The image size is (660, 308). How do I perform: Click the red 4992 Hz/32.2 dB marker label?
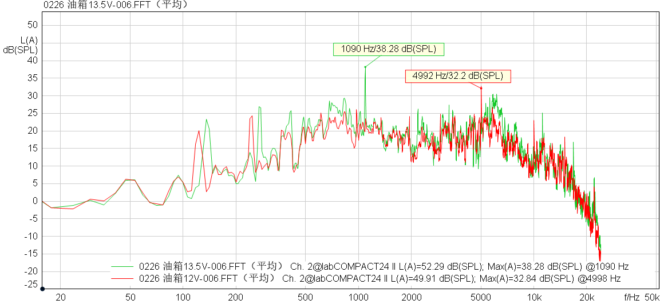(x=457, y=75)
